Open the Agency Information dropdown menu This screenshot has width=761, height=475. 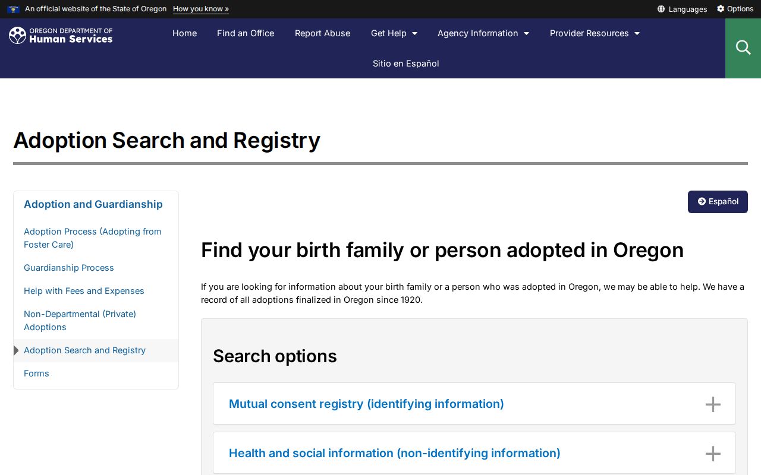[483, 33]
